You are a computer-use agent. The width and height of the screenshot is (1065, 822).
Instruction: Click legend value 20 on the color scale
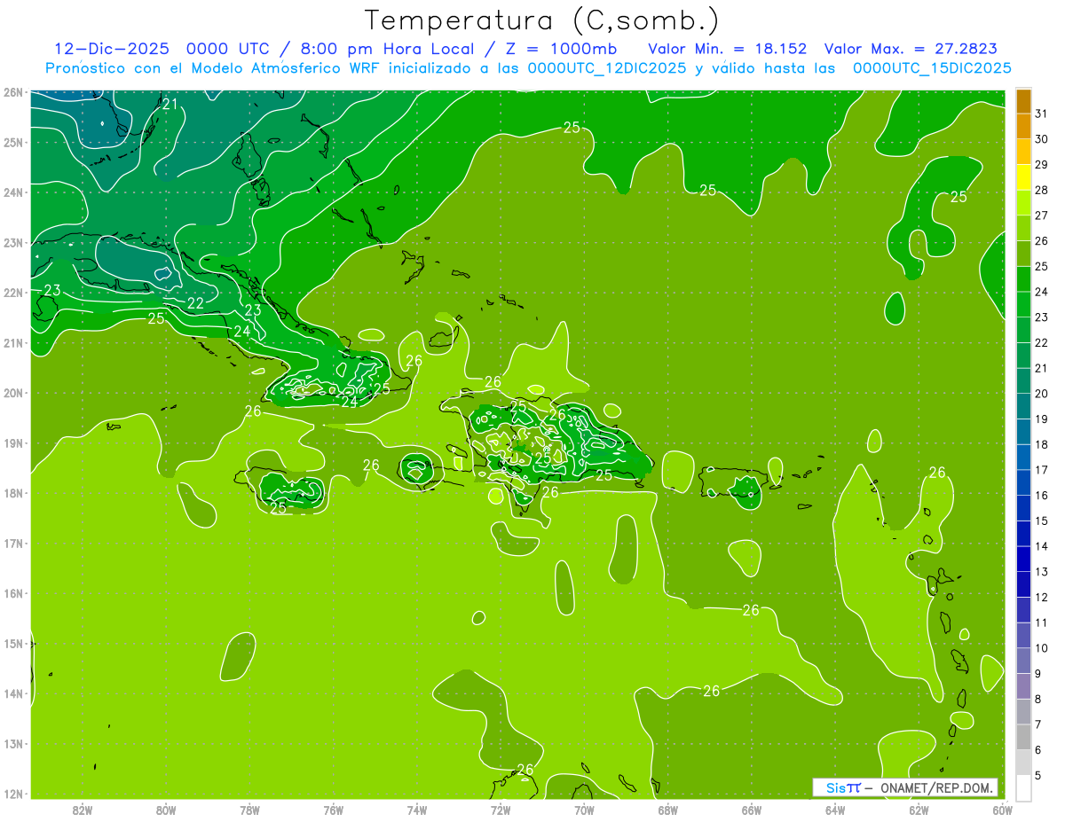pos(1041,394)
